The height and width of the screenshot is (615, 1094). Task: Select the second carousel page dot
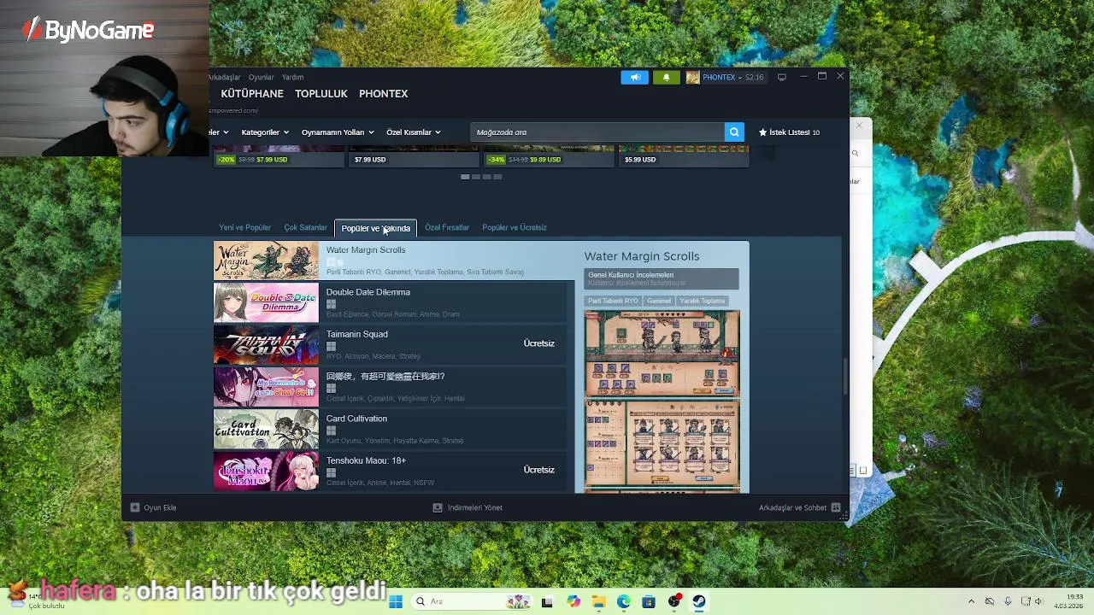475,177
